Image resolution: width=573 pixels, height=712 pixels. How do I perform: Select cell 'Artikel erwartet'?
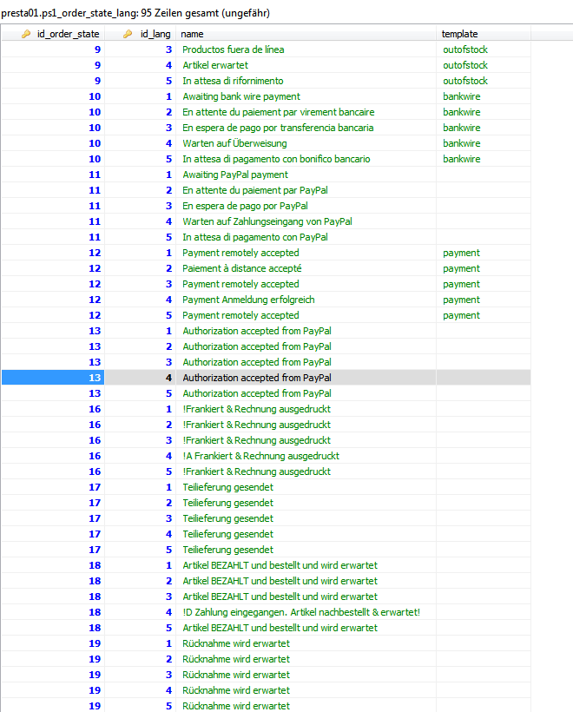pos(306,65)
